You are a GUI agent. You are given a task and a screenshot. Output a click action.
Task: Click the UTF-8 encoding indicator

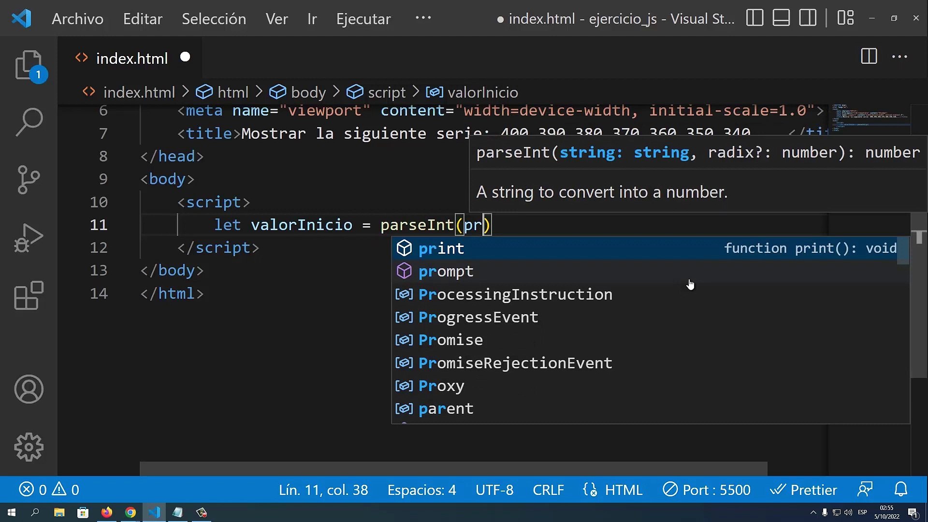pos(494,490)
